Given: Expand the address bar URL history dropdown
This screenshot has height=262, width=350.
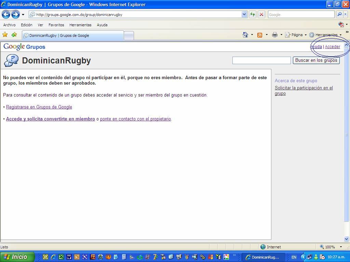Looking at the screenshot, I should coord(244,15).
